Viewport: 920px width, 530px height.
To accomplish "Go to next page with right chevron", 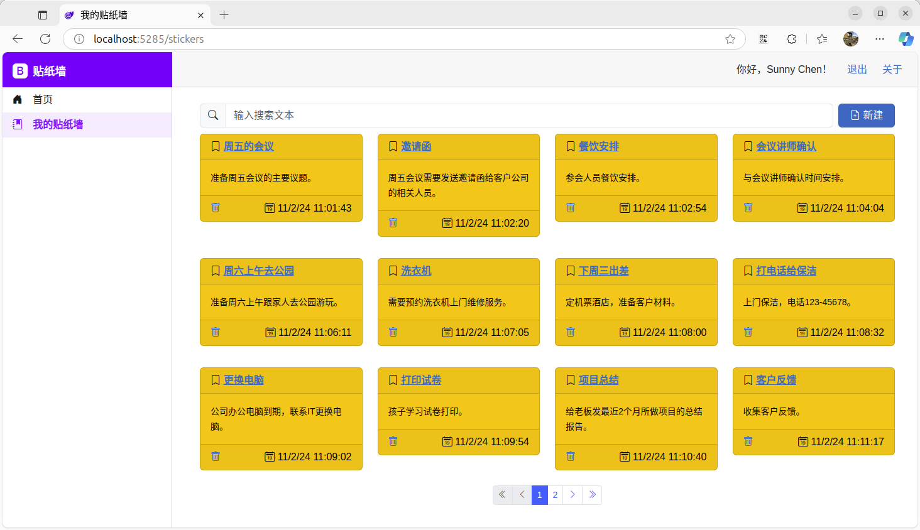I will click(572, 495).
